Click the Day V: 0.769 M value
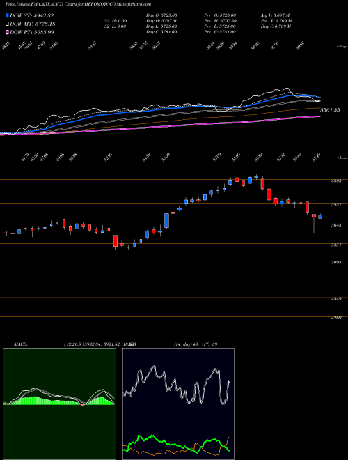The image size is (348, 460). 276,26
